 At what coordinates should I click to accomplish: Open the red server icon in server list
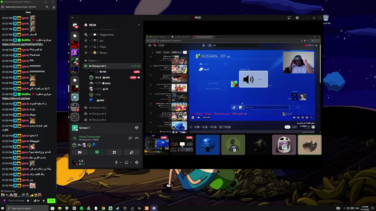pos(75,44)
